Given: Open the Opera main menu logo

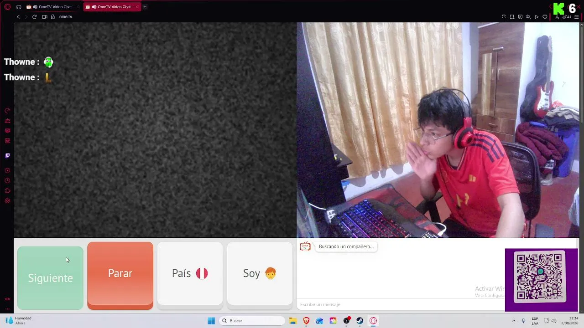Looking at the screenshot, I should click(7, 7).
